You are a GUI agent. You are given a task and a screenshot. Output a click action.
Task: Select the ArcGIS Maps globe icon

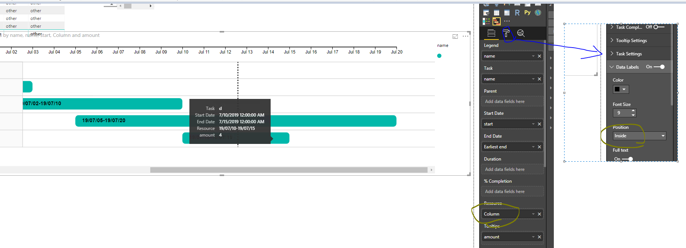click(x=538, y=13)
